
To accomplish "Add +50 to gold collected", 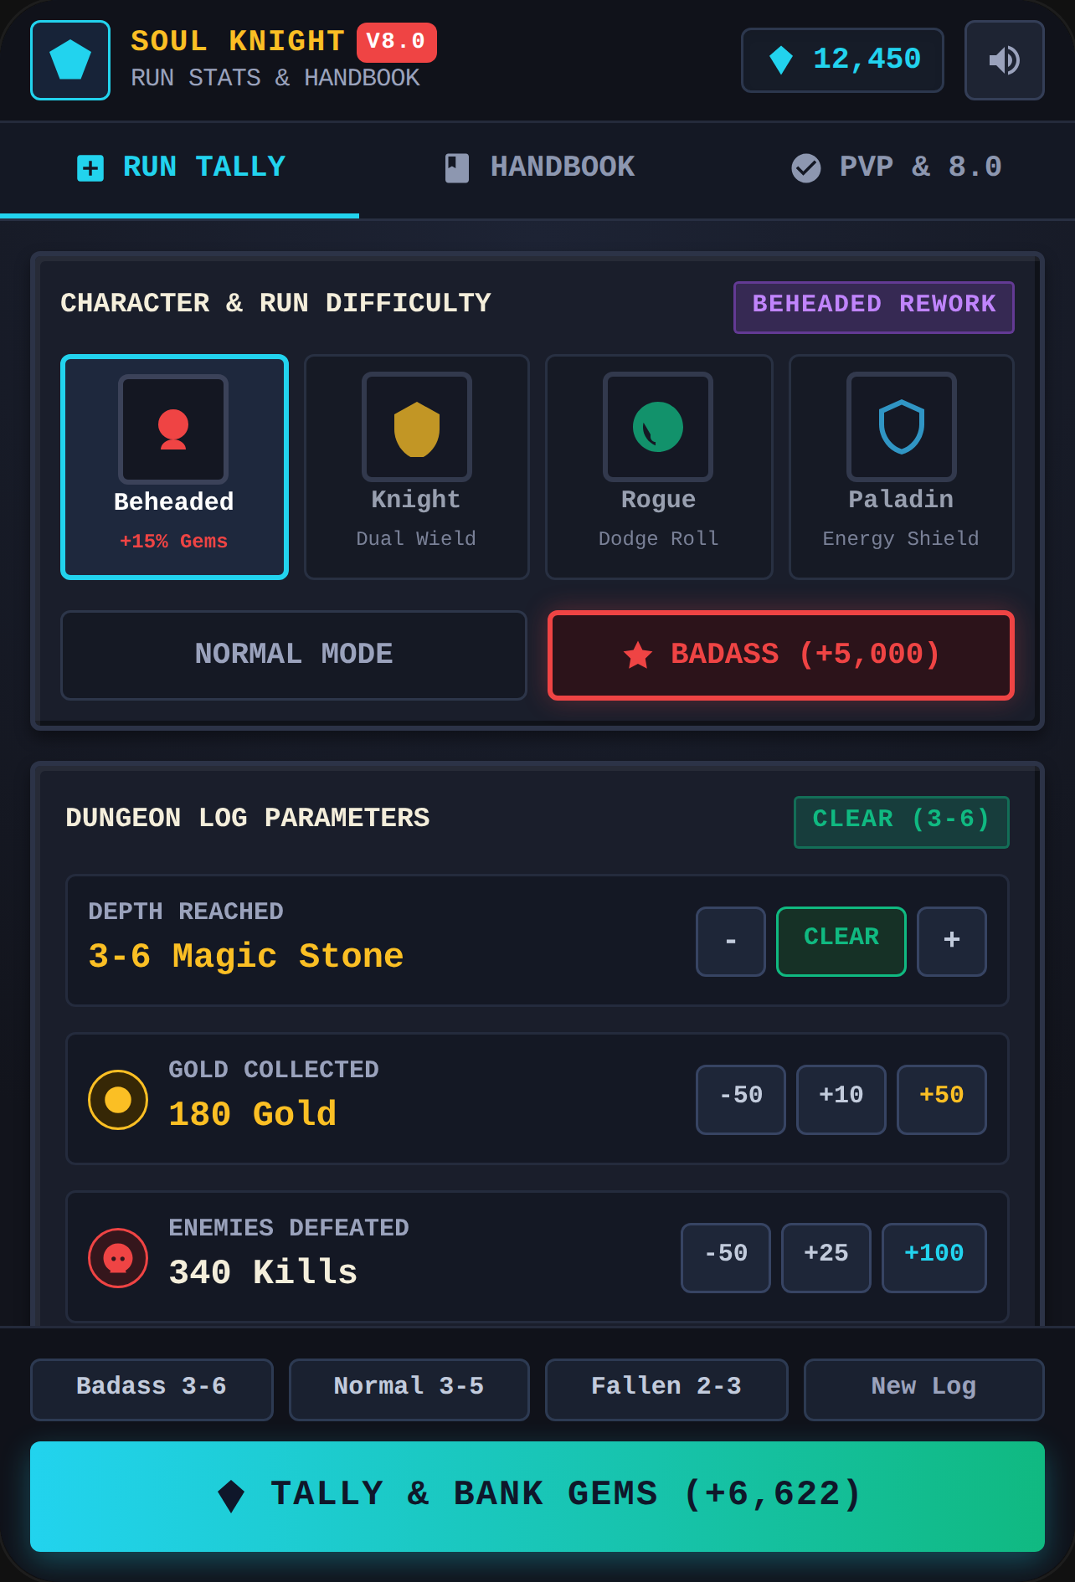I will (x=942, y=1100).
